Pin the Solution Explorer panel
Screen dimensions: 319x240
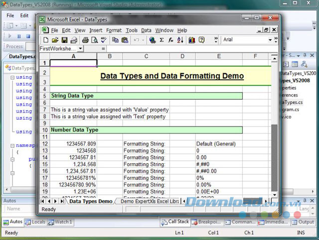(x=305, y=55)
